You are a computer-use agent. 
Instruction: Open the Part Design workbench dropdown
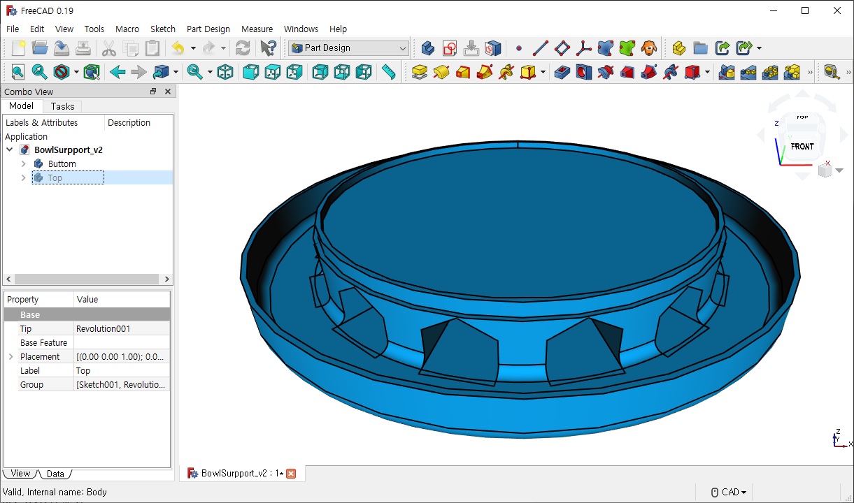click(x=348, y=48)
